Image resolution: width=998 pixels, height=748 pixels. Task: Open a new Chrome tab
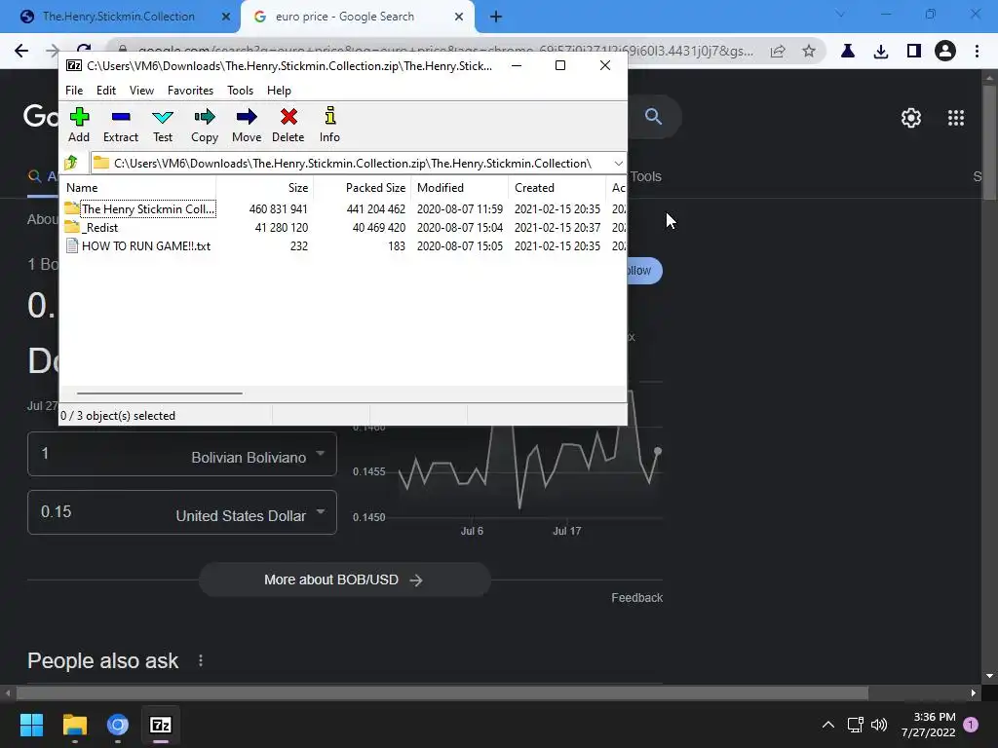pos(496,17)
